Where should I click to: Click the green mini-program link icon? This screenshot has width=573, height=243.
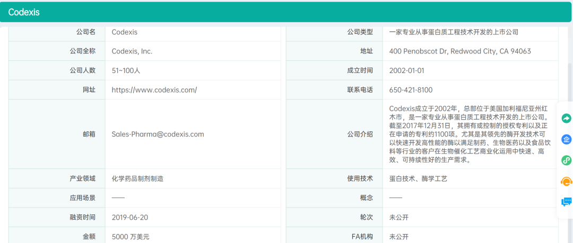tap(566, 160)
